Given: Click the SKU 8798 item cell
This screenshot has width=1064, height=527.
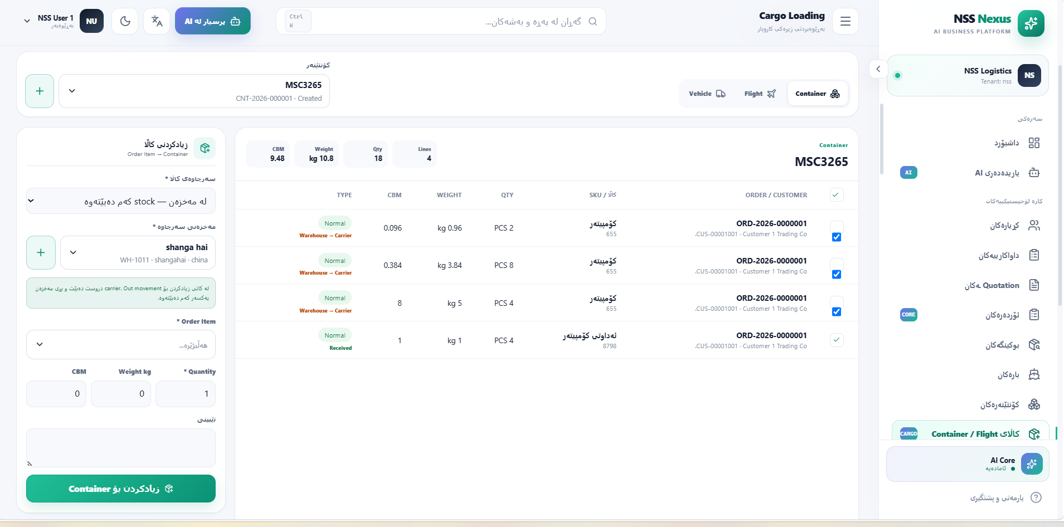Looking at the screenshot, I should [x=589, y=340].
